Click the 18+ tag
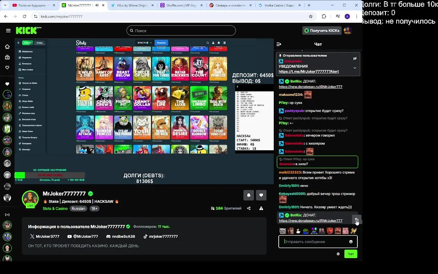Image resolution: width=438 pixels, height=274 pixels. pos(94,209)
